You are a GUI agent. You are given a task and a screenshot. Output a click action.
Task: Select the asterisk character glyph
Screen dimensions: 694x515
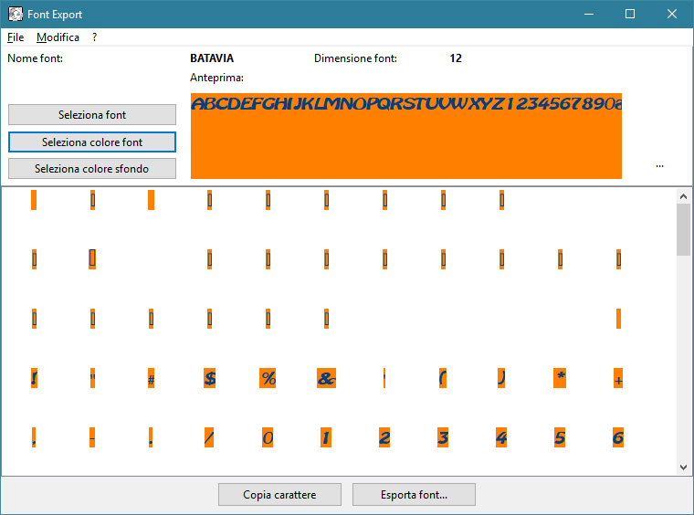(560, 379)
